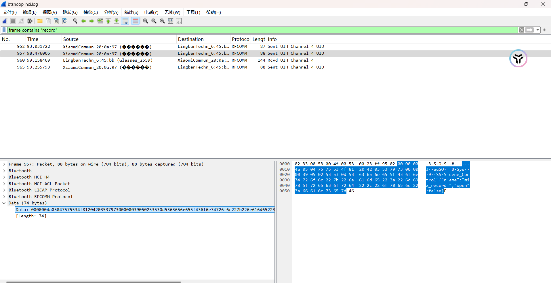Click the display filter input field
The height and width of the screenshot is (283, 551).
(x=262, y=30)
